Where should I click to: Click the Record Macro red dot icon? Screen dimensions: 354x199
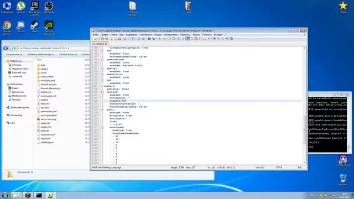click(214, 39)
